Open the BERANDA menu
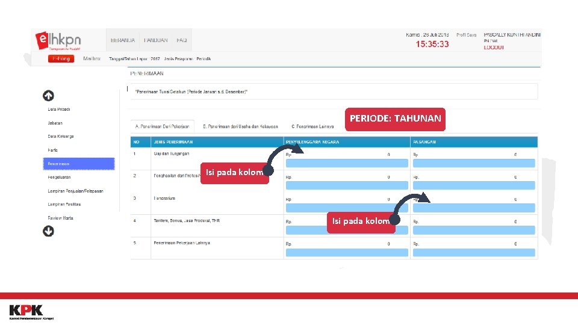The height and width of the screenshot is (325, 578). 123,40
